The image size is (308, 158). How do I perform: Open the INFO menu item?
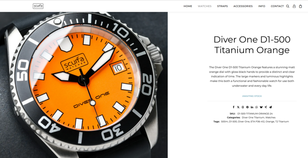pos(261,6)
